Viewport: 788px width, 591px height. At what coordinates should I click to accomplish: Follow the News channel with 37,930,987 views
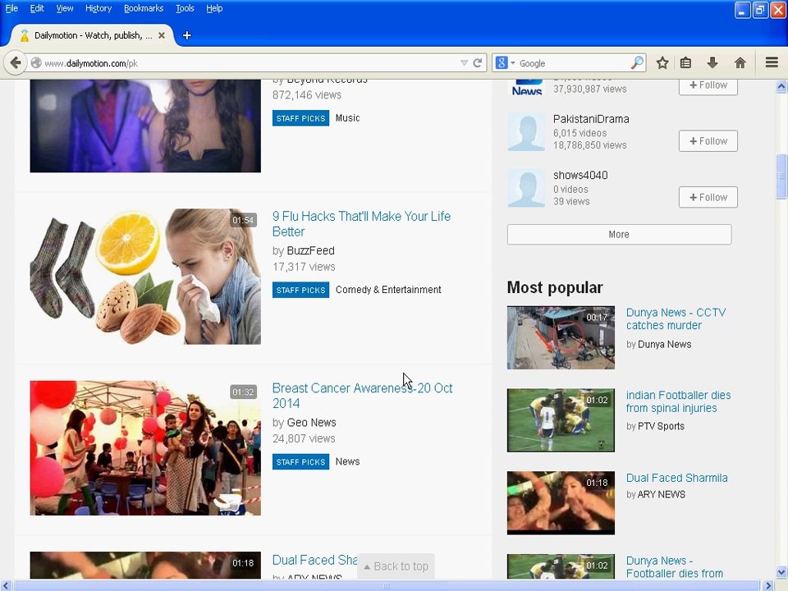coord(708,86)
